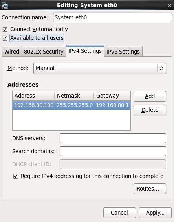Click the network connection icon in title bar

[x=5, y=5]
